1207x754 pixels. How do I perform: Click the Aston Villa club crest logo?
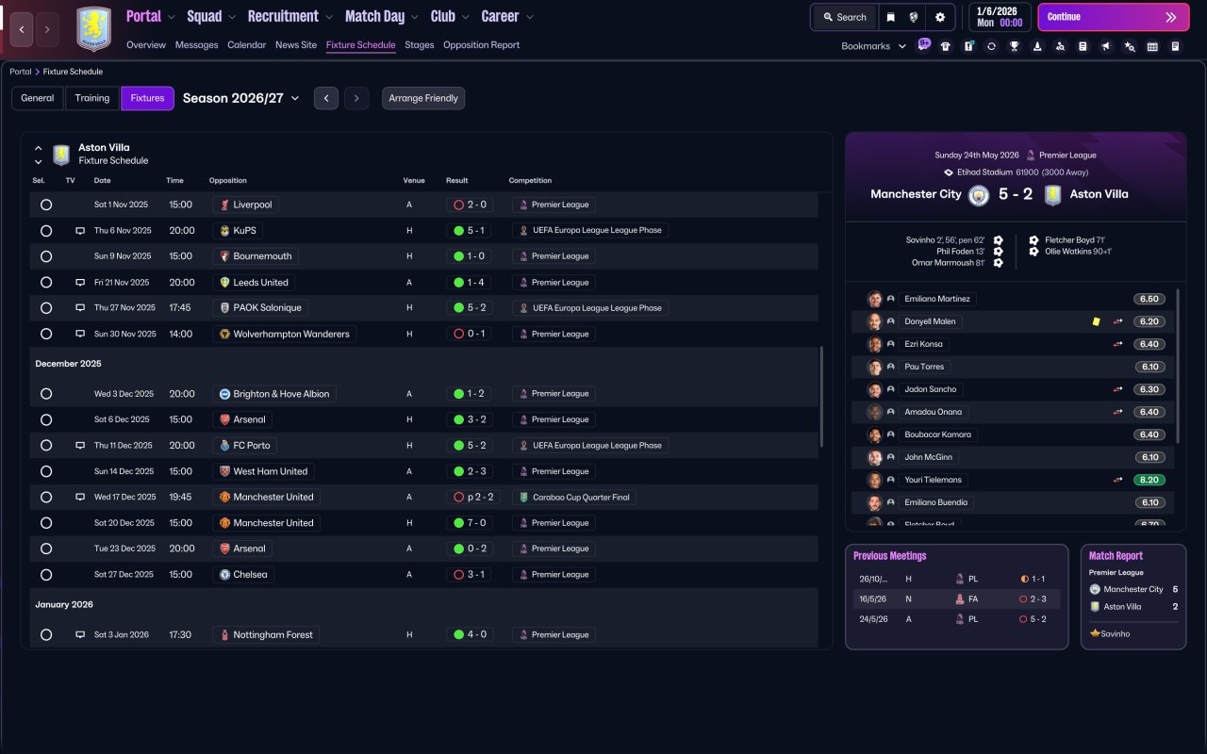(x=93, y=29)
